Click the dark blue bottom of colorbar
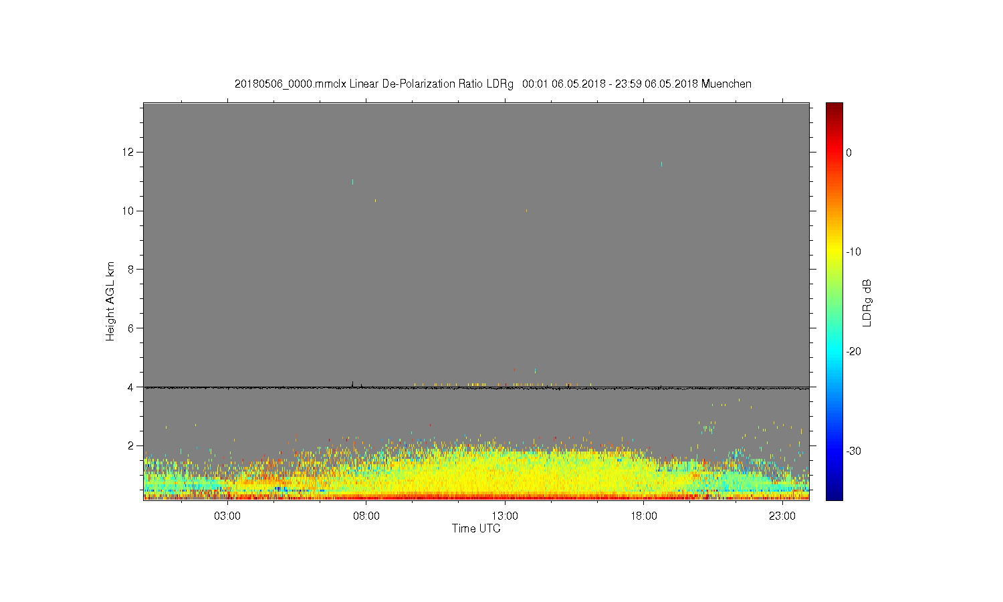 (x=834, y=494)
